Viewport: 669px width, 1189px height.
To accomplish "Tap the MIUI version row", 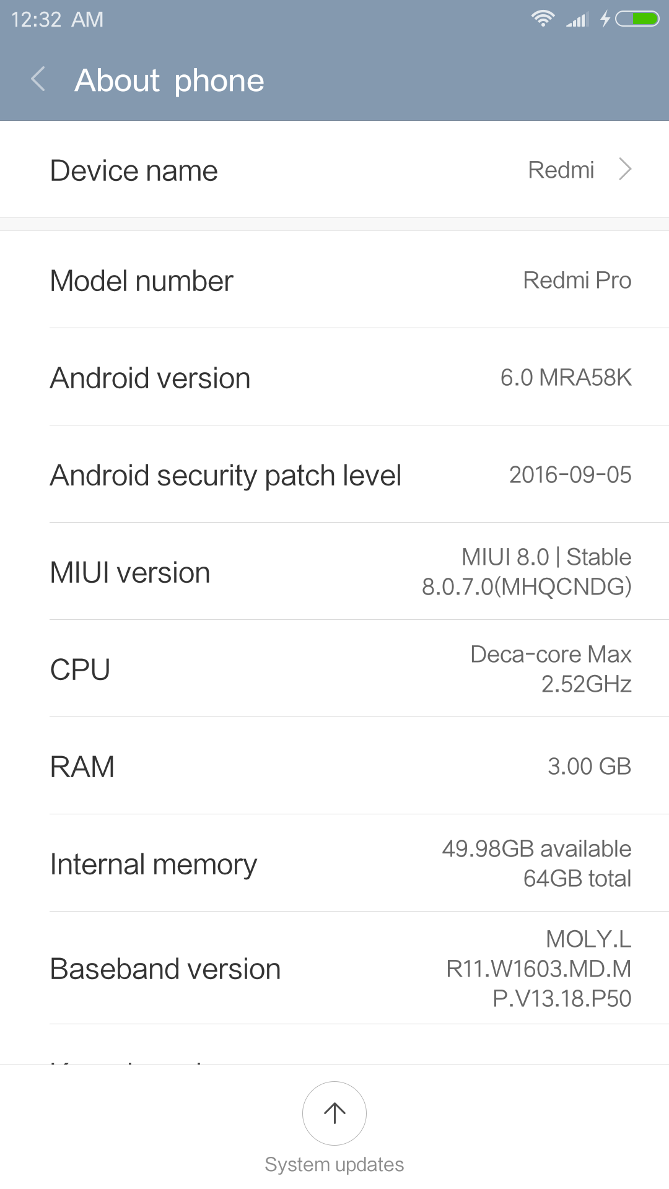I will tap(334, 572).
